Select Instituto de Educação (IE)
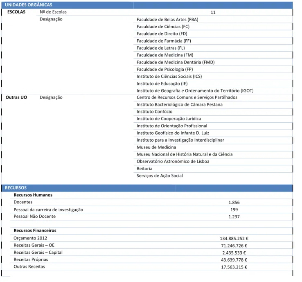This screenshot has width=302, height=282. coord(162,83)
